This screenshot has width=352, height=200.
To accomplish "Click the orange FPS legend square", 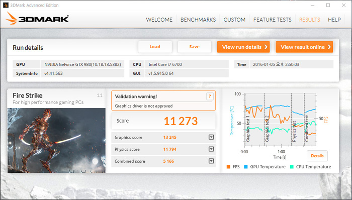I will 228,167.
